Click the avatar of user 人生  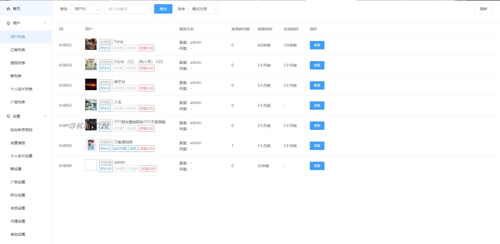coord(91,104)
